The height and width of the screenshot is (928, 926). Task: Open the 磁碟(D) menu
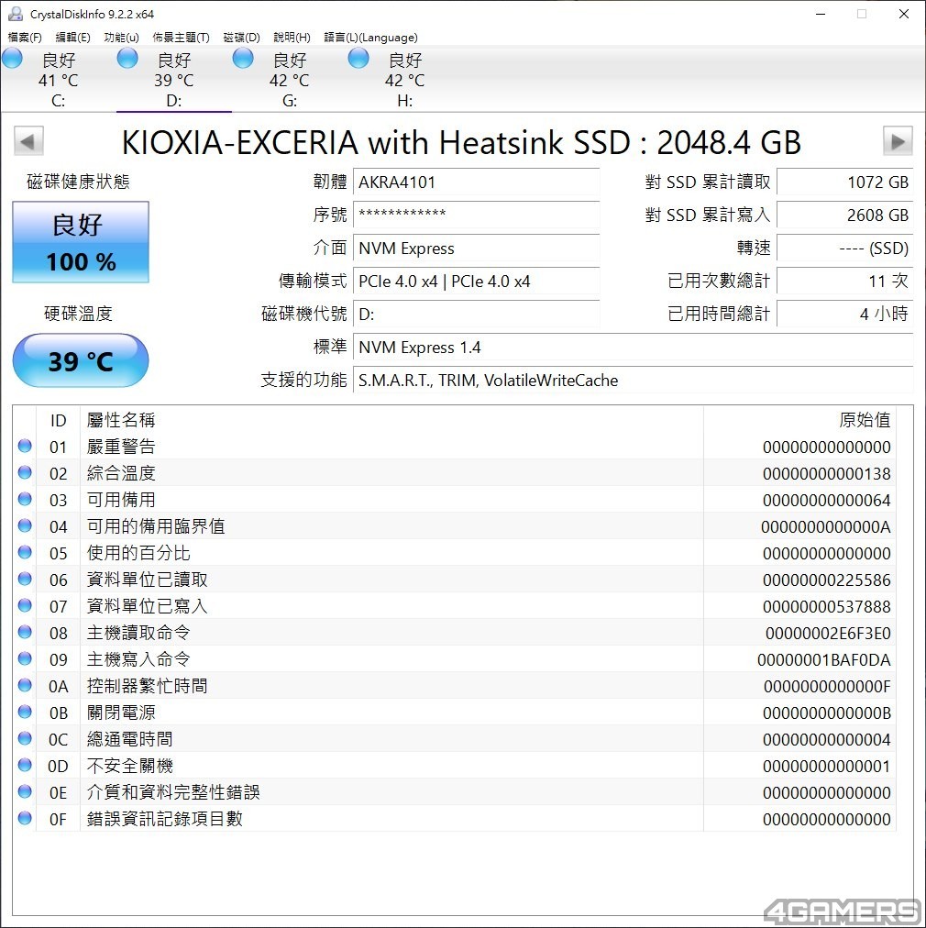(x=241, y=38)
